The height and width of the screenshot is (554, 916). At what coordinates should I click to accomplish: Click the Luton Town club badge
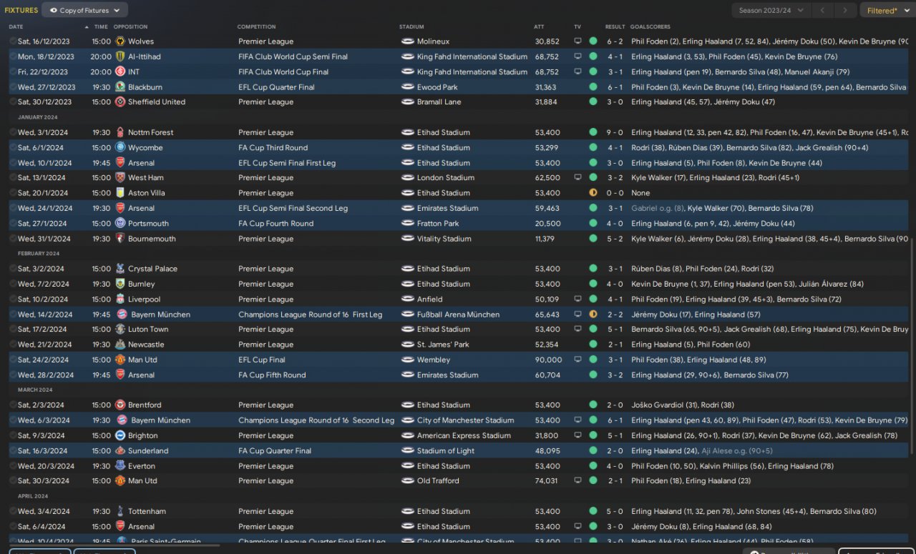pos(120,330)
